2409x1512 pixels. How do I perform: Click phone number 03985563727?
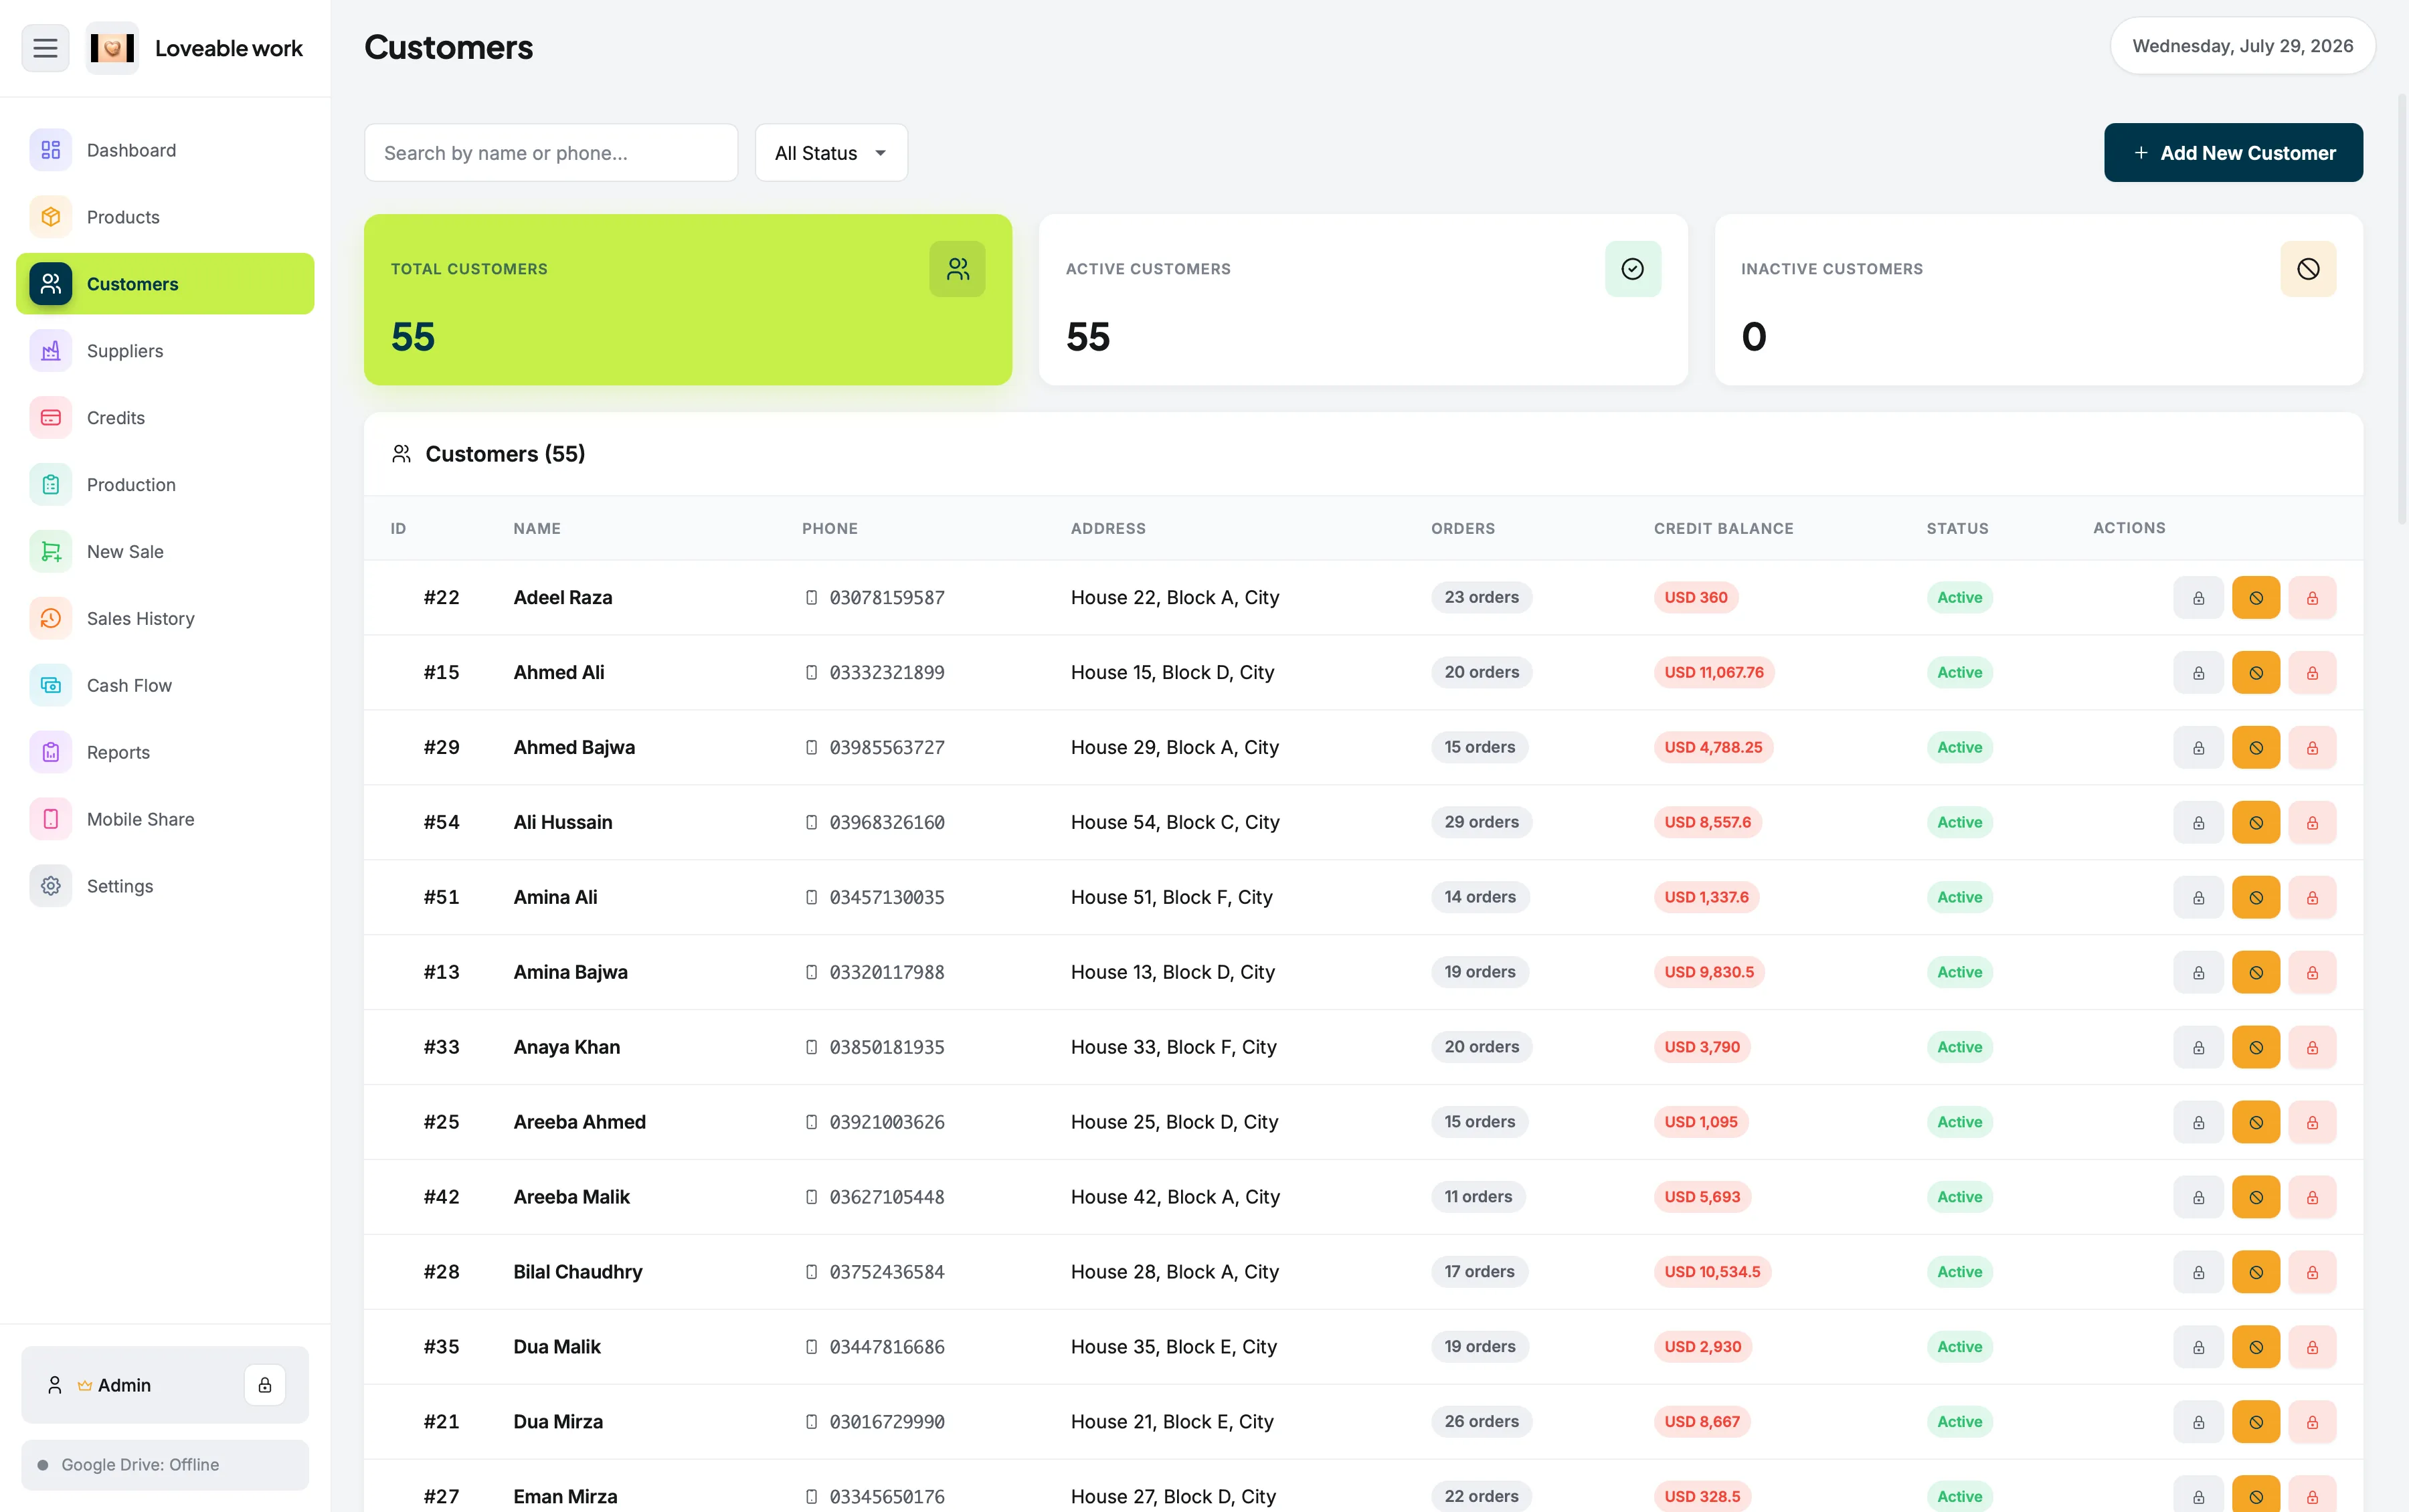886,747
